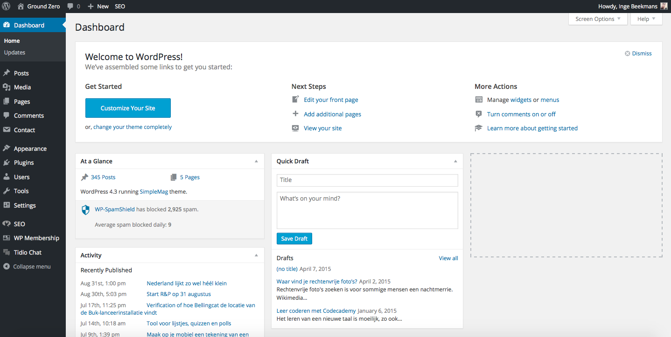Click the WP-SpamShield link
The image size is (671, 337).
pyautogui.click(x=115, y=209)
